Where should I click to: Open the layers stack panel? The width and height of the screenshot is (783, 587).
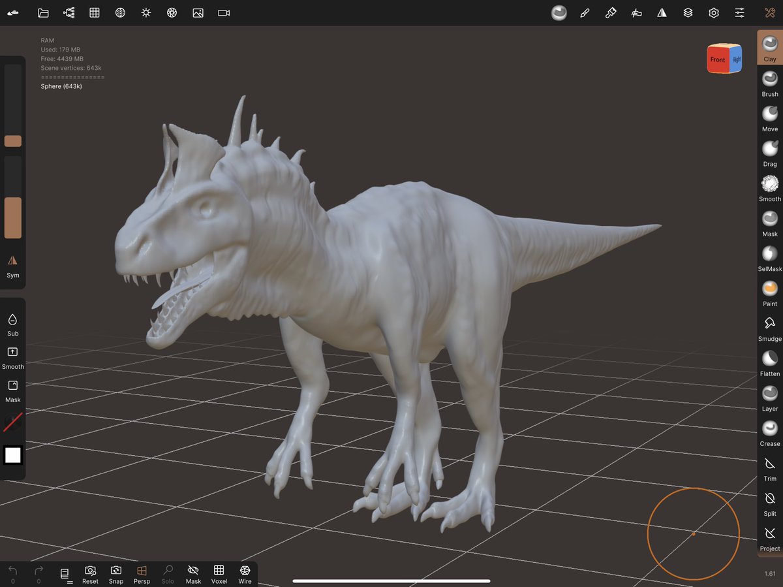tap(688, 12)
